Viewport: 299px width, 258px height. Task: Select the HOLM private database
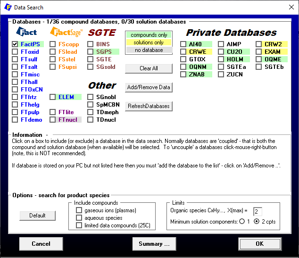point(221,59)
